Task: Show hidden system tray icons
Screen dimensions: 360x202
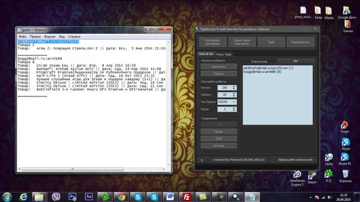Action: click(310, 197)
